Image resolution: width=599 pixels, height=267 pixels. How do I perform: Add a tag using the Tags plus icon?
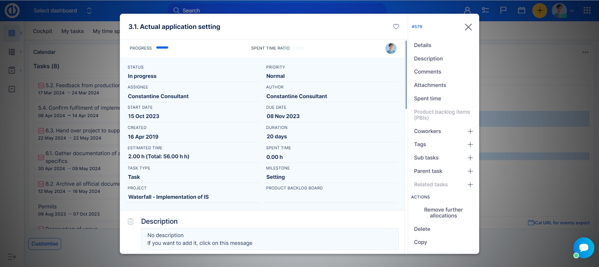470,145
